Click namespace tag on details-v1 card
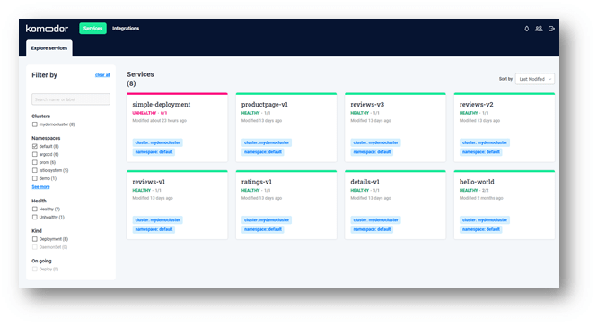The width and height of the screenshot is (597, 326). coord(372,229)
